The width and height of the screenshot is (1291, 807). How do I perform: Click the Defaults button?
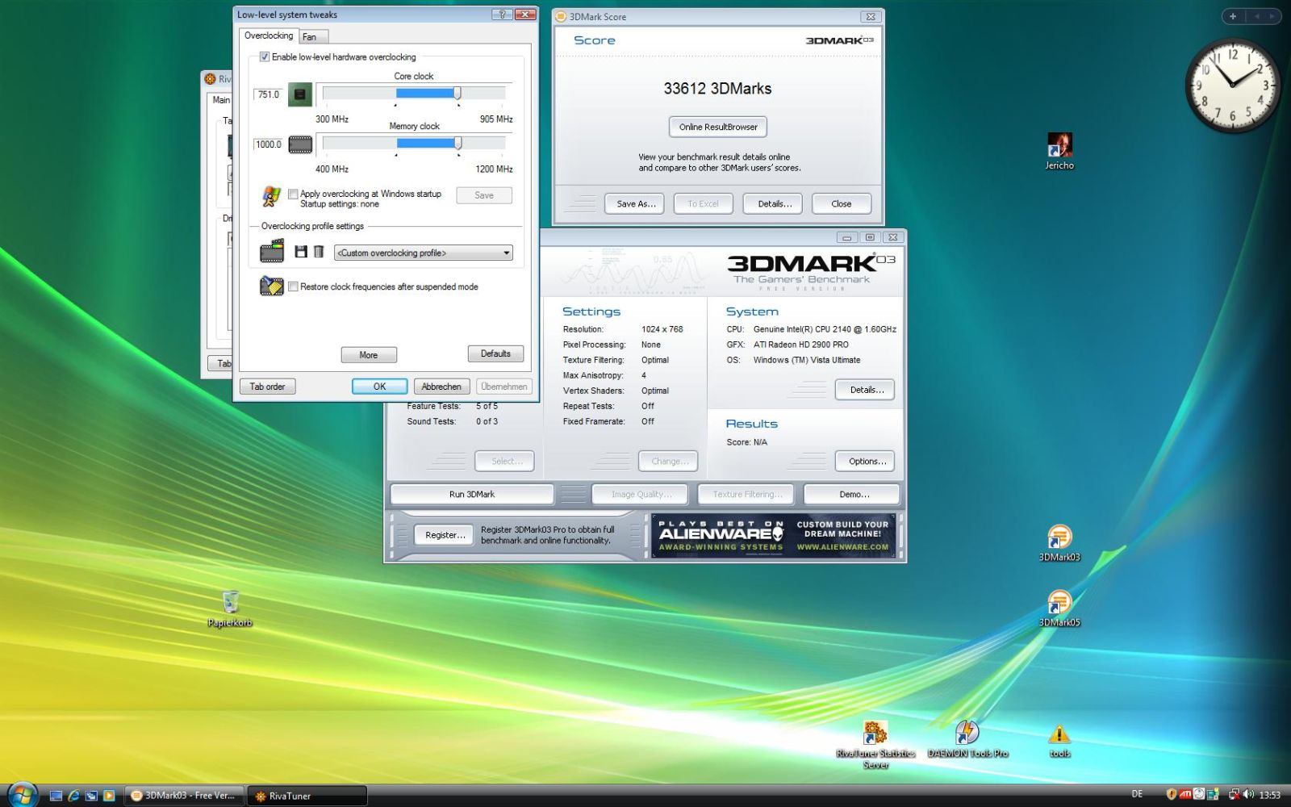tap(495, 353)
